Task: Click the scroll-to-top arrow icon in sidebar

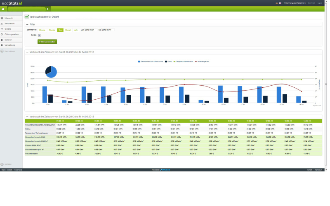Action: [x=2, y=164]
